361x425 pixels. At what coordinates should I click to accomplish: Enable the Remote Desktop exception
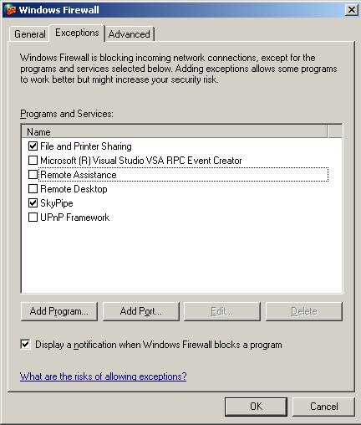pyautogui.click(x=33, y=189)
